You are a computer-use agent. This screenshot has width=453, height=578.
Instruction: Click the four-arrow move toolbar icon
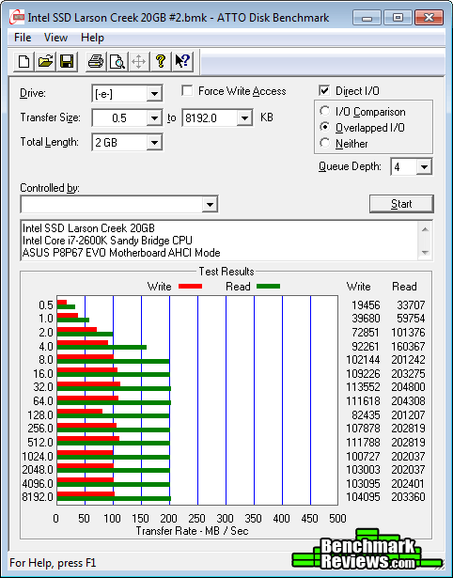(x=138, y=61)
